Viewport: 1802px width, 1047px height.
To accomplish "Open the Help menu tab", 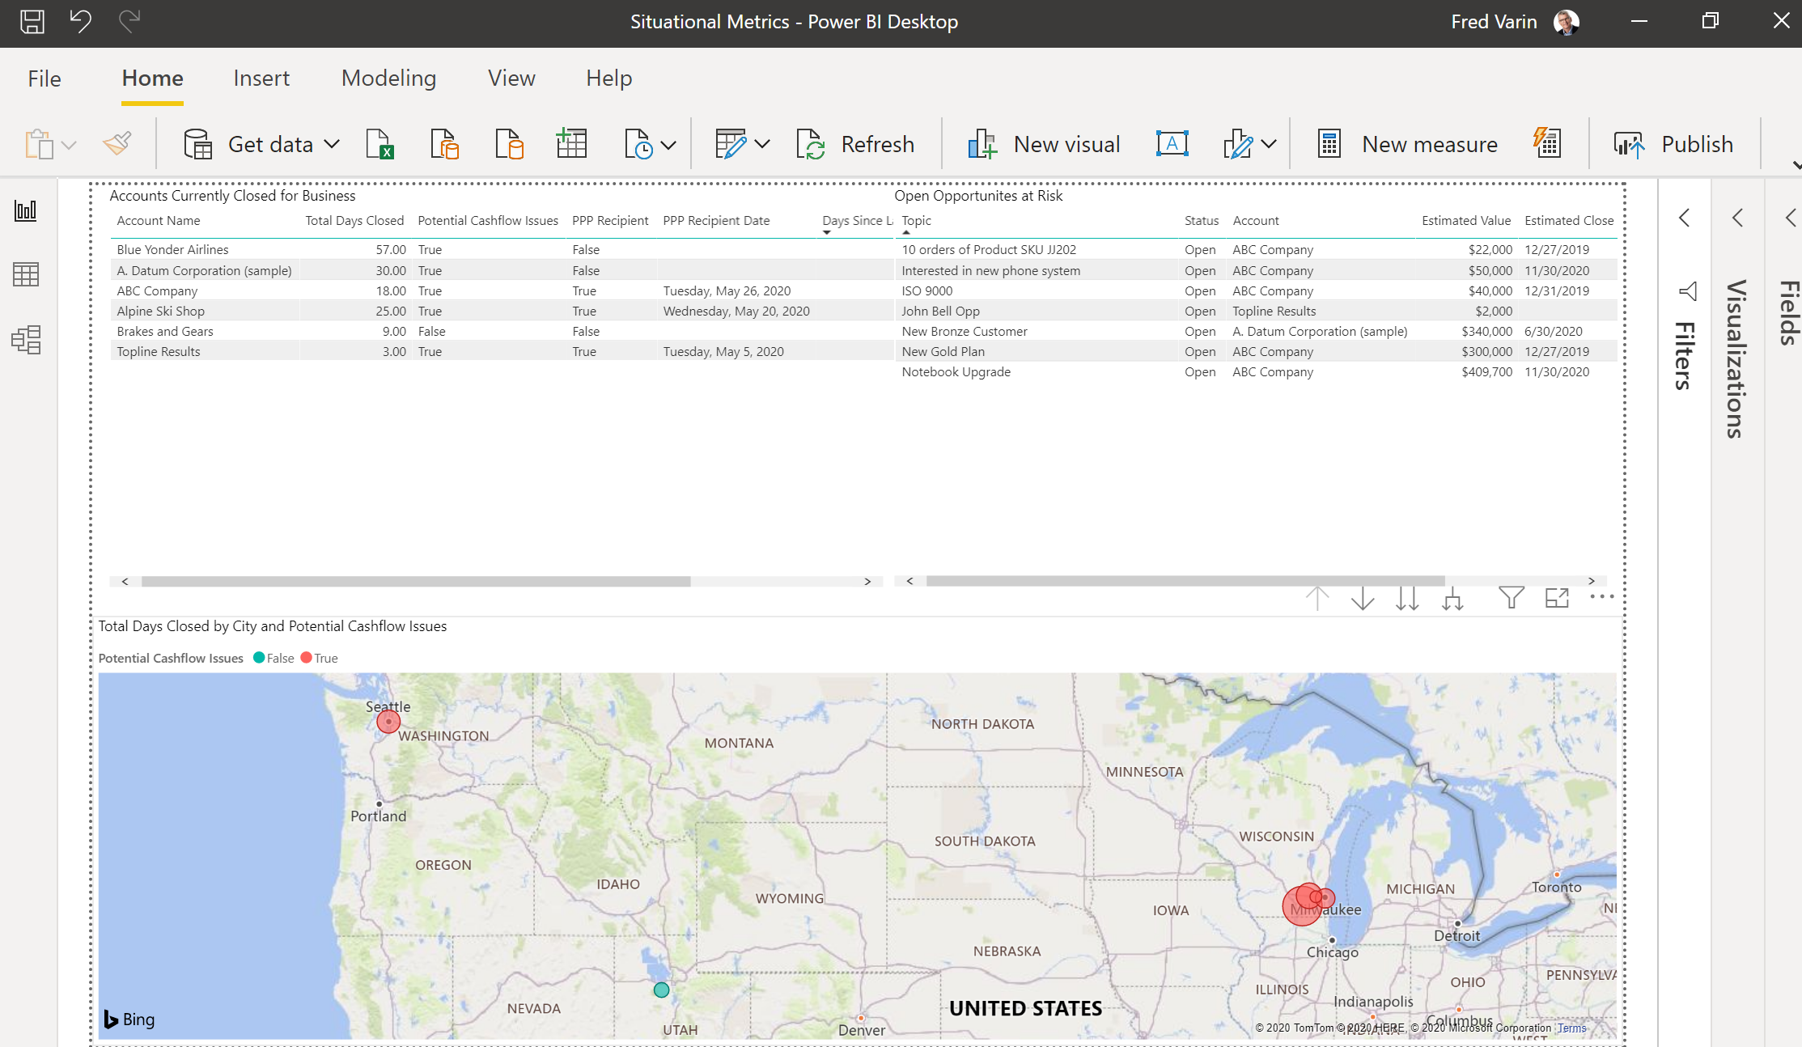I will [x=608, y=78].
